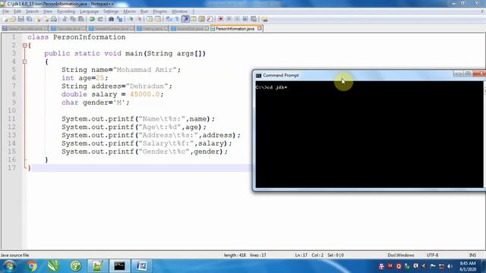This screenshot has height=273, width=486.
Task: Click the green Undo arrow
Action: [92, 19]
